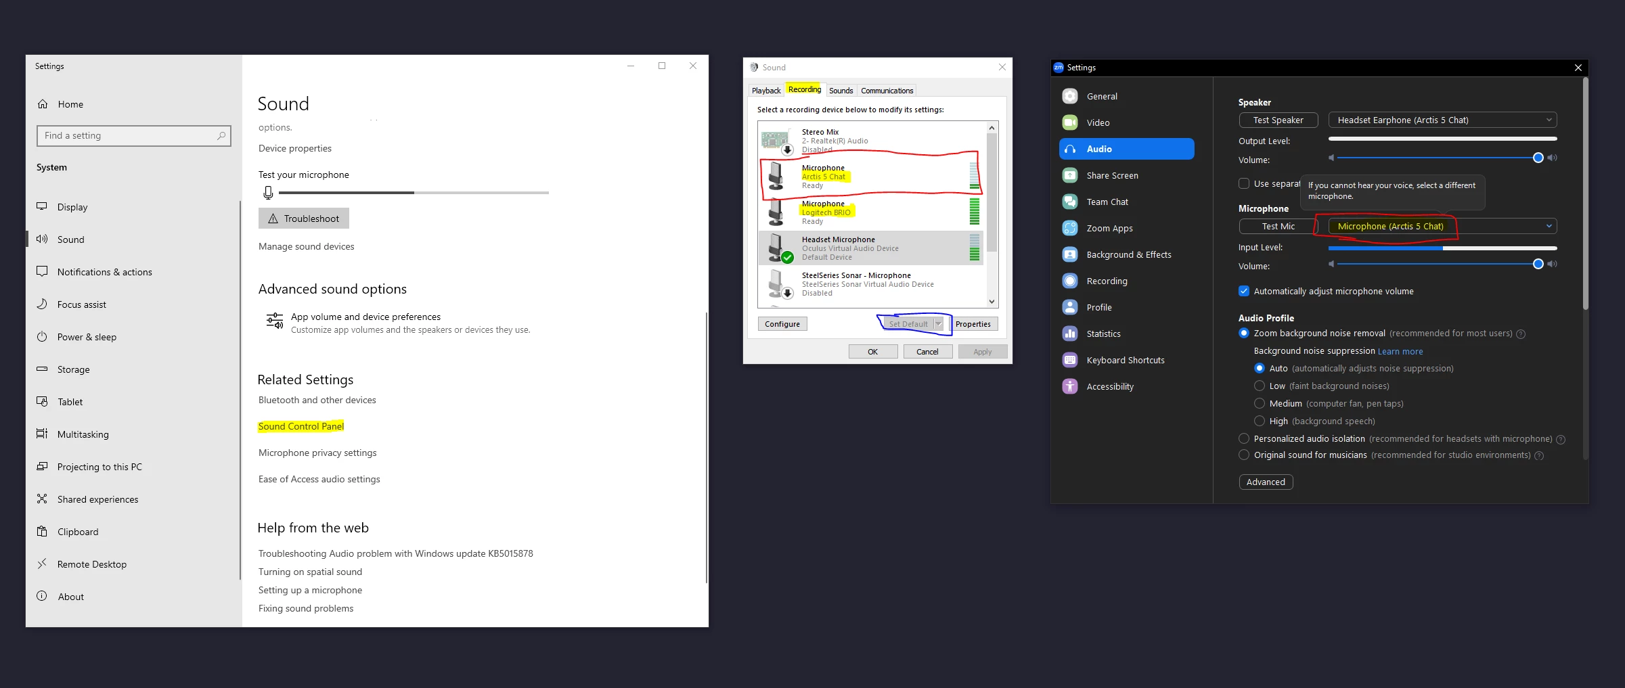Click the Profile icon in Zoom Settings
This screenshot has width=1625, height=688.
(x=1069, y=307)
